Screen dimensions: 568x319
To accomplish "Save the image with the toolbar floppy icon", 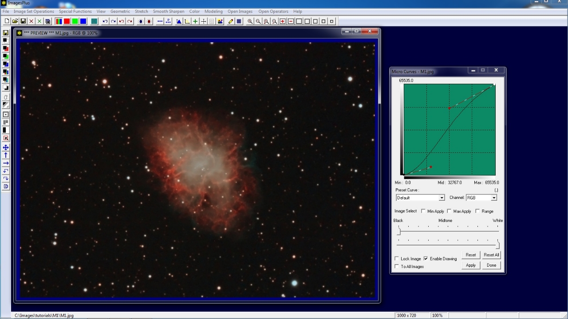I will [x=23, y=21].
